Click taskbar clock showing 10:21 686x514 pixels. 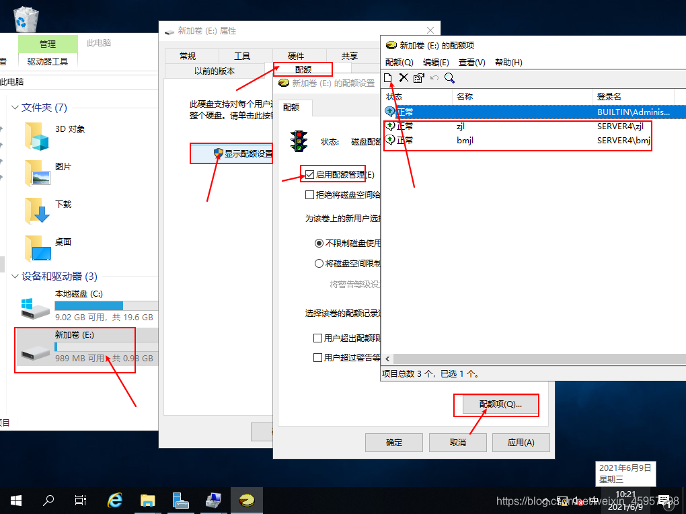pyautogui.click(x=625, y=501)
